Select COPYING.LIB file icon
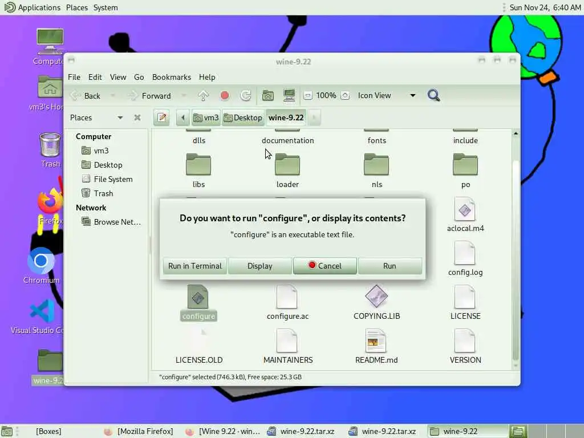This screenshot has width=584, height=438. (376, 297)
